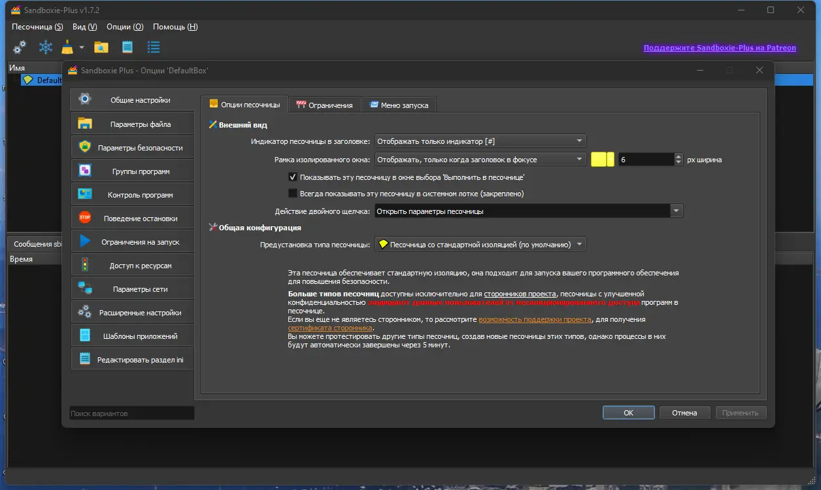Open Редактировать раздел ini sidebar section
The height and width of the screenshot is (490, 821).
point(133,360)
